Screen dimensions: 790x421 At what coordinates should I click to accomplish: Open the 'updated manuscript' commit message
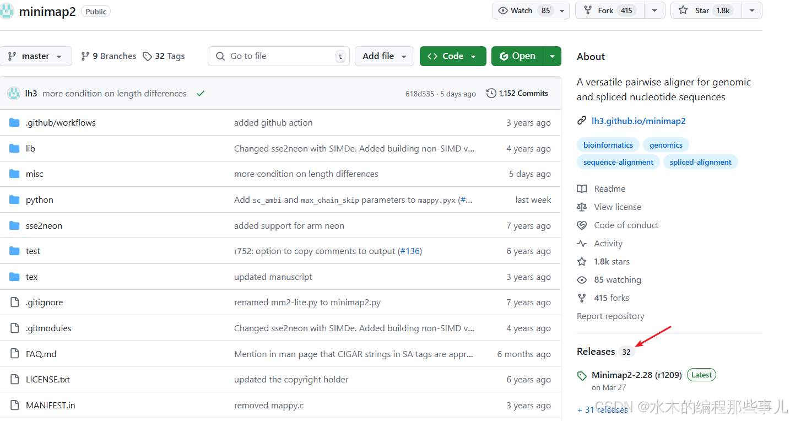273,277
